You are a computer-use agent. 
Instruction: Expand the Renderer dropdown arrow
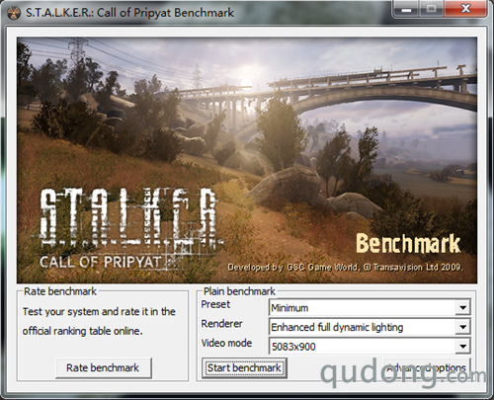coord(463,327)
